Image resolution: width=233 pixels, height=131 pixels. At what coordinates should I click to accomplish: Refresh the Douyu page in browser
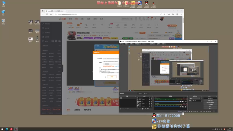47,14
